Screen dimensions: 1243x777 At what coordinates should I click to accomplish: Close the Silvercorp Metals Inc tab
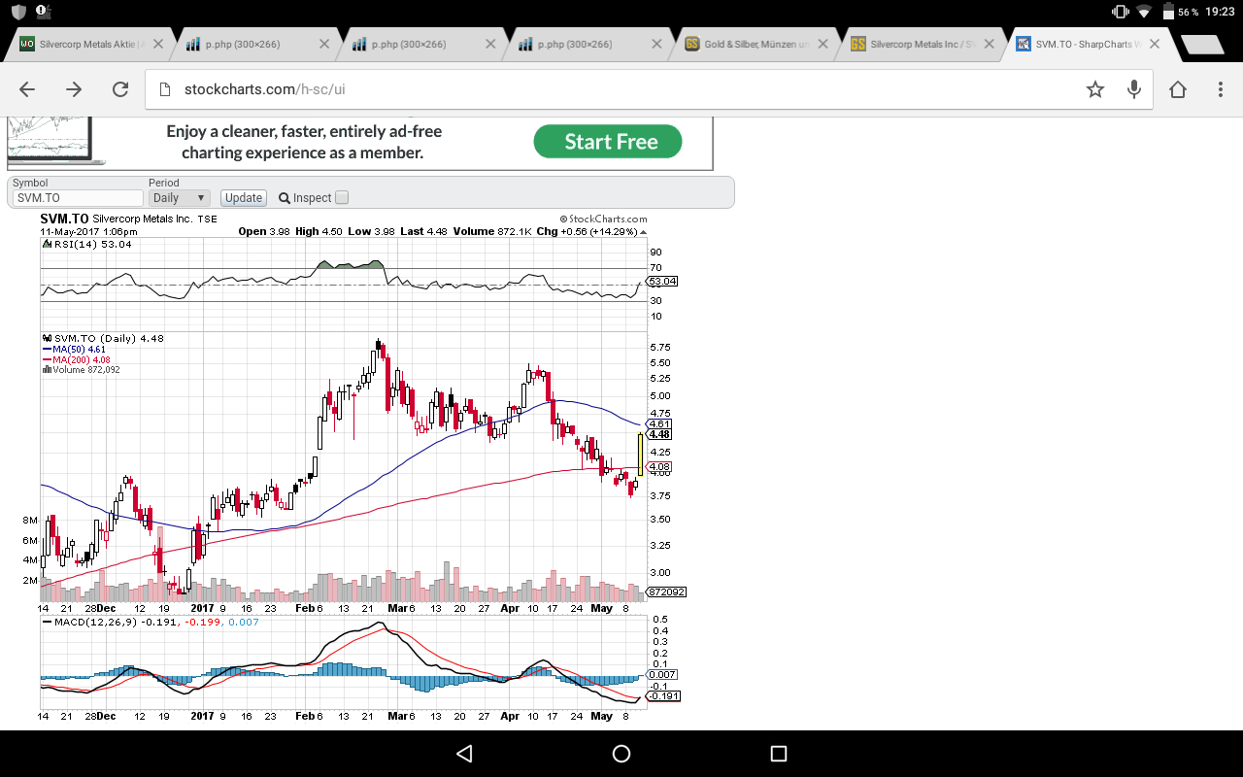coord(989,44)
